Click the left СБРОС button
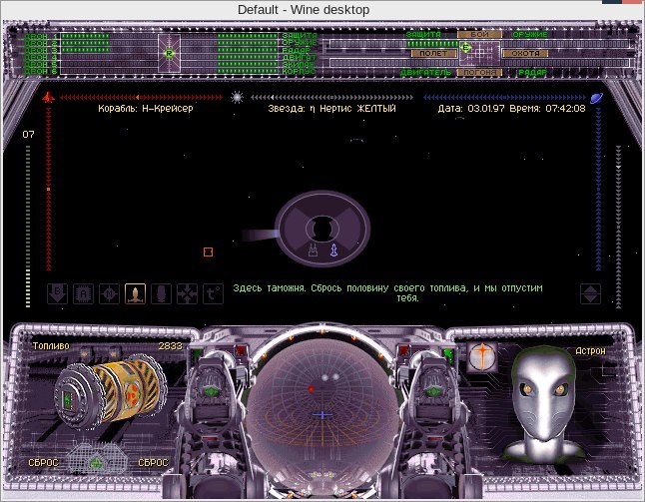Image resolution: width=645 pixels, height=502 pixels. pyautogui.click(x=43, y=462)
